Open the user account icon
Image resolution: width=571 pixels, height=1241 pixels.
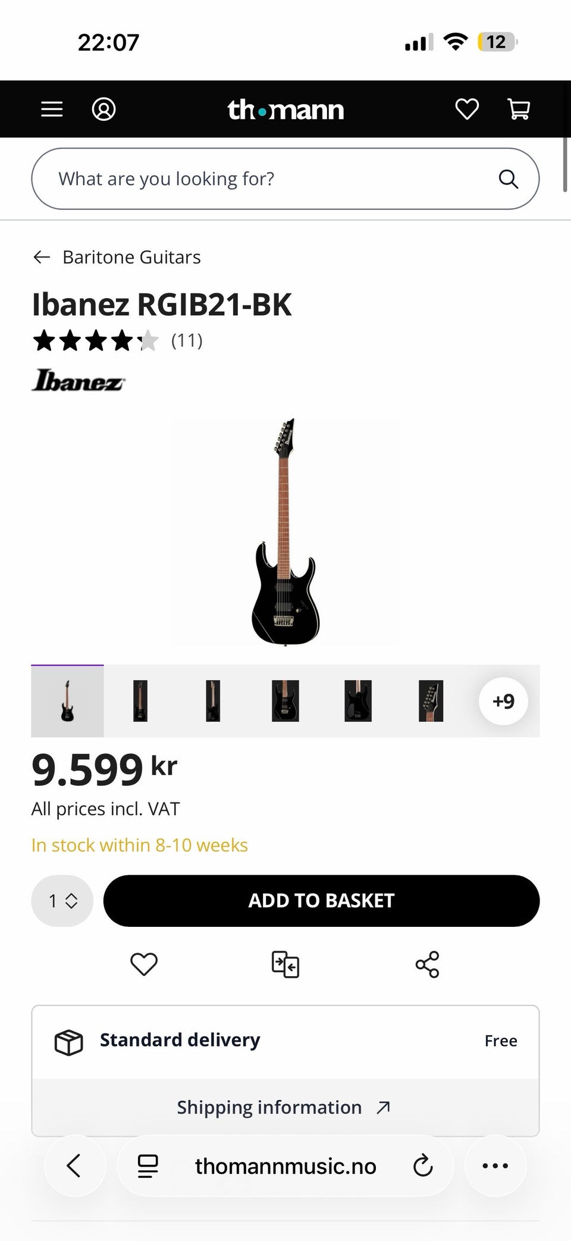point(103,109)
